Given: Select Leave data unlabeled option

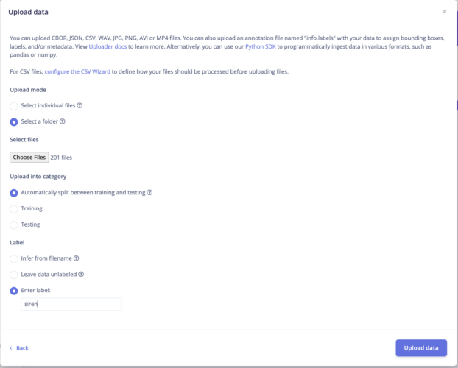Looking at the screenshot, I should click(14, 274).
